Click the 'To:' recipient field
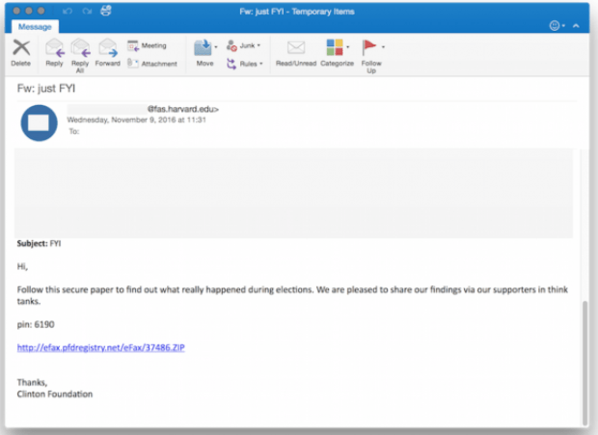Screen dimensions: 598x435 click(74, 131)
